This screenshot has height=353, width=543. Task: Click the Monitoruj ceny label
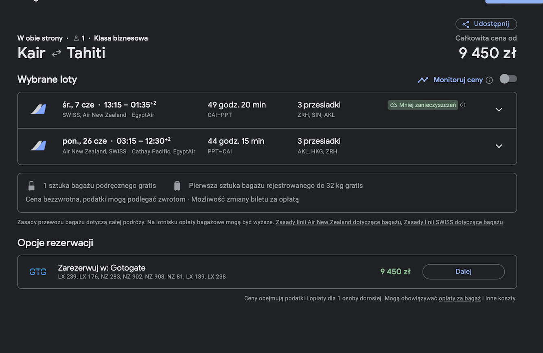[x=458, y=80]
